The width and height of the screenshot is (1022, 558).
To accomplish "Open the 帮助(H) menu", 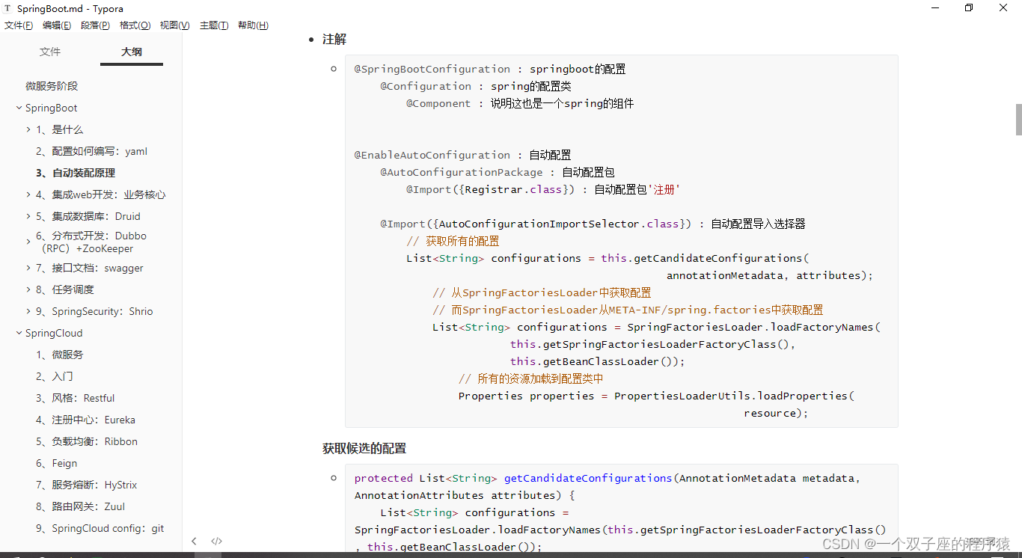I will [253, 25].
